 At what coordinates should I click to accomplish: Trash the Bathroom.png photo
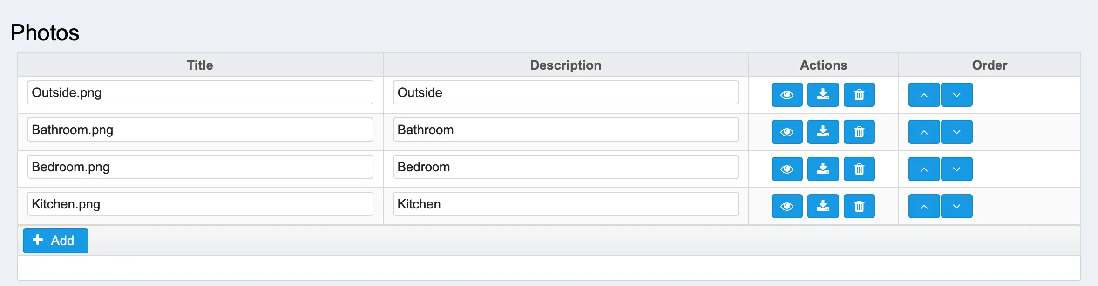pos(859,132)
